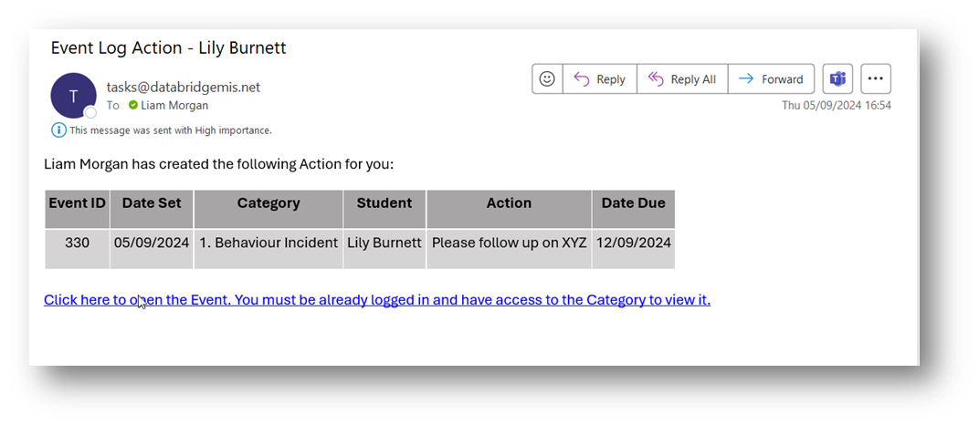Click the Category column header
This screenshot has height=425, width=979.
click(x=268, y=204)
